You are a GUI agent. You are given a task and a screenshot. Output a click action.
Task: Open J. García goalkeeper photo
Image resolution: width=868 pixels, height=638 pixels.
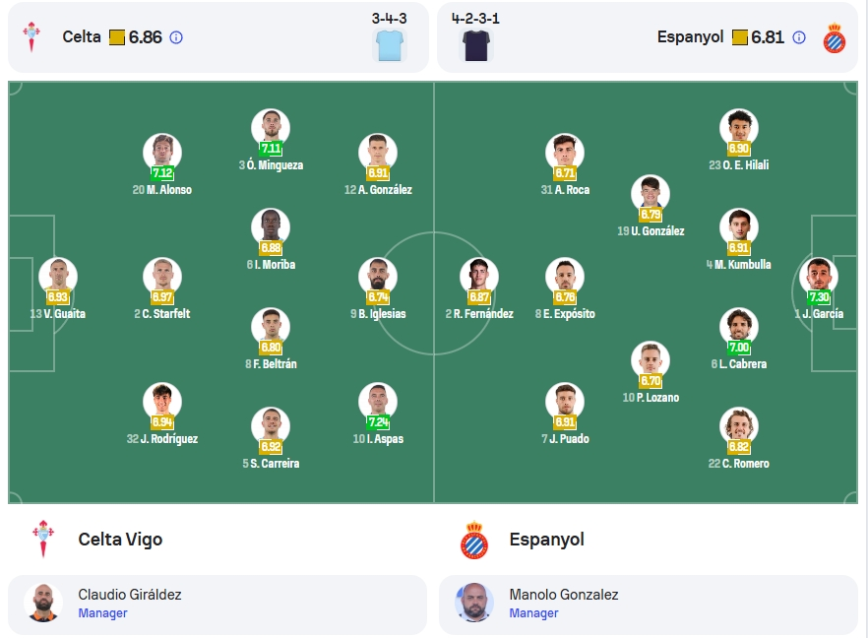coord(819,277)
